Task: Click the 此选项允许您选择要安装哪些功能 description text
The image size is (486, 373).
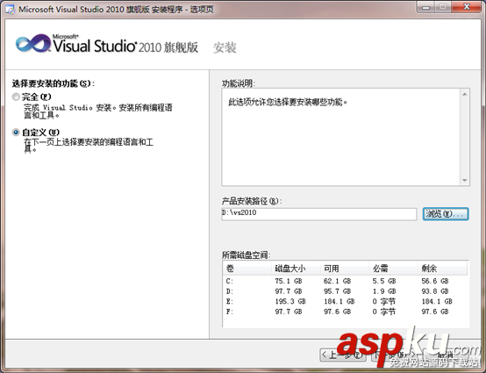Action: point(288,102)
